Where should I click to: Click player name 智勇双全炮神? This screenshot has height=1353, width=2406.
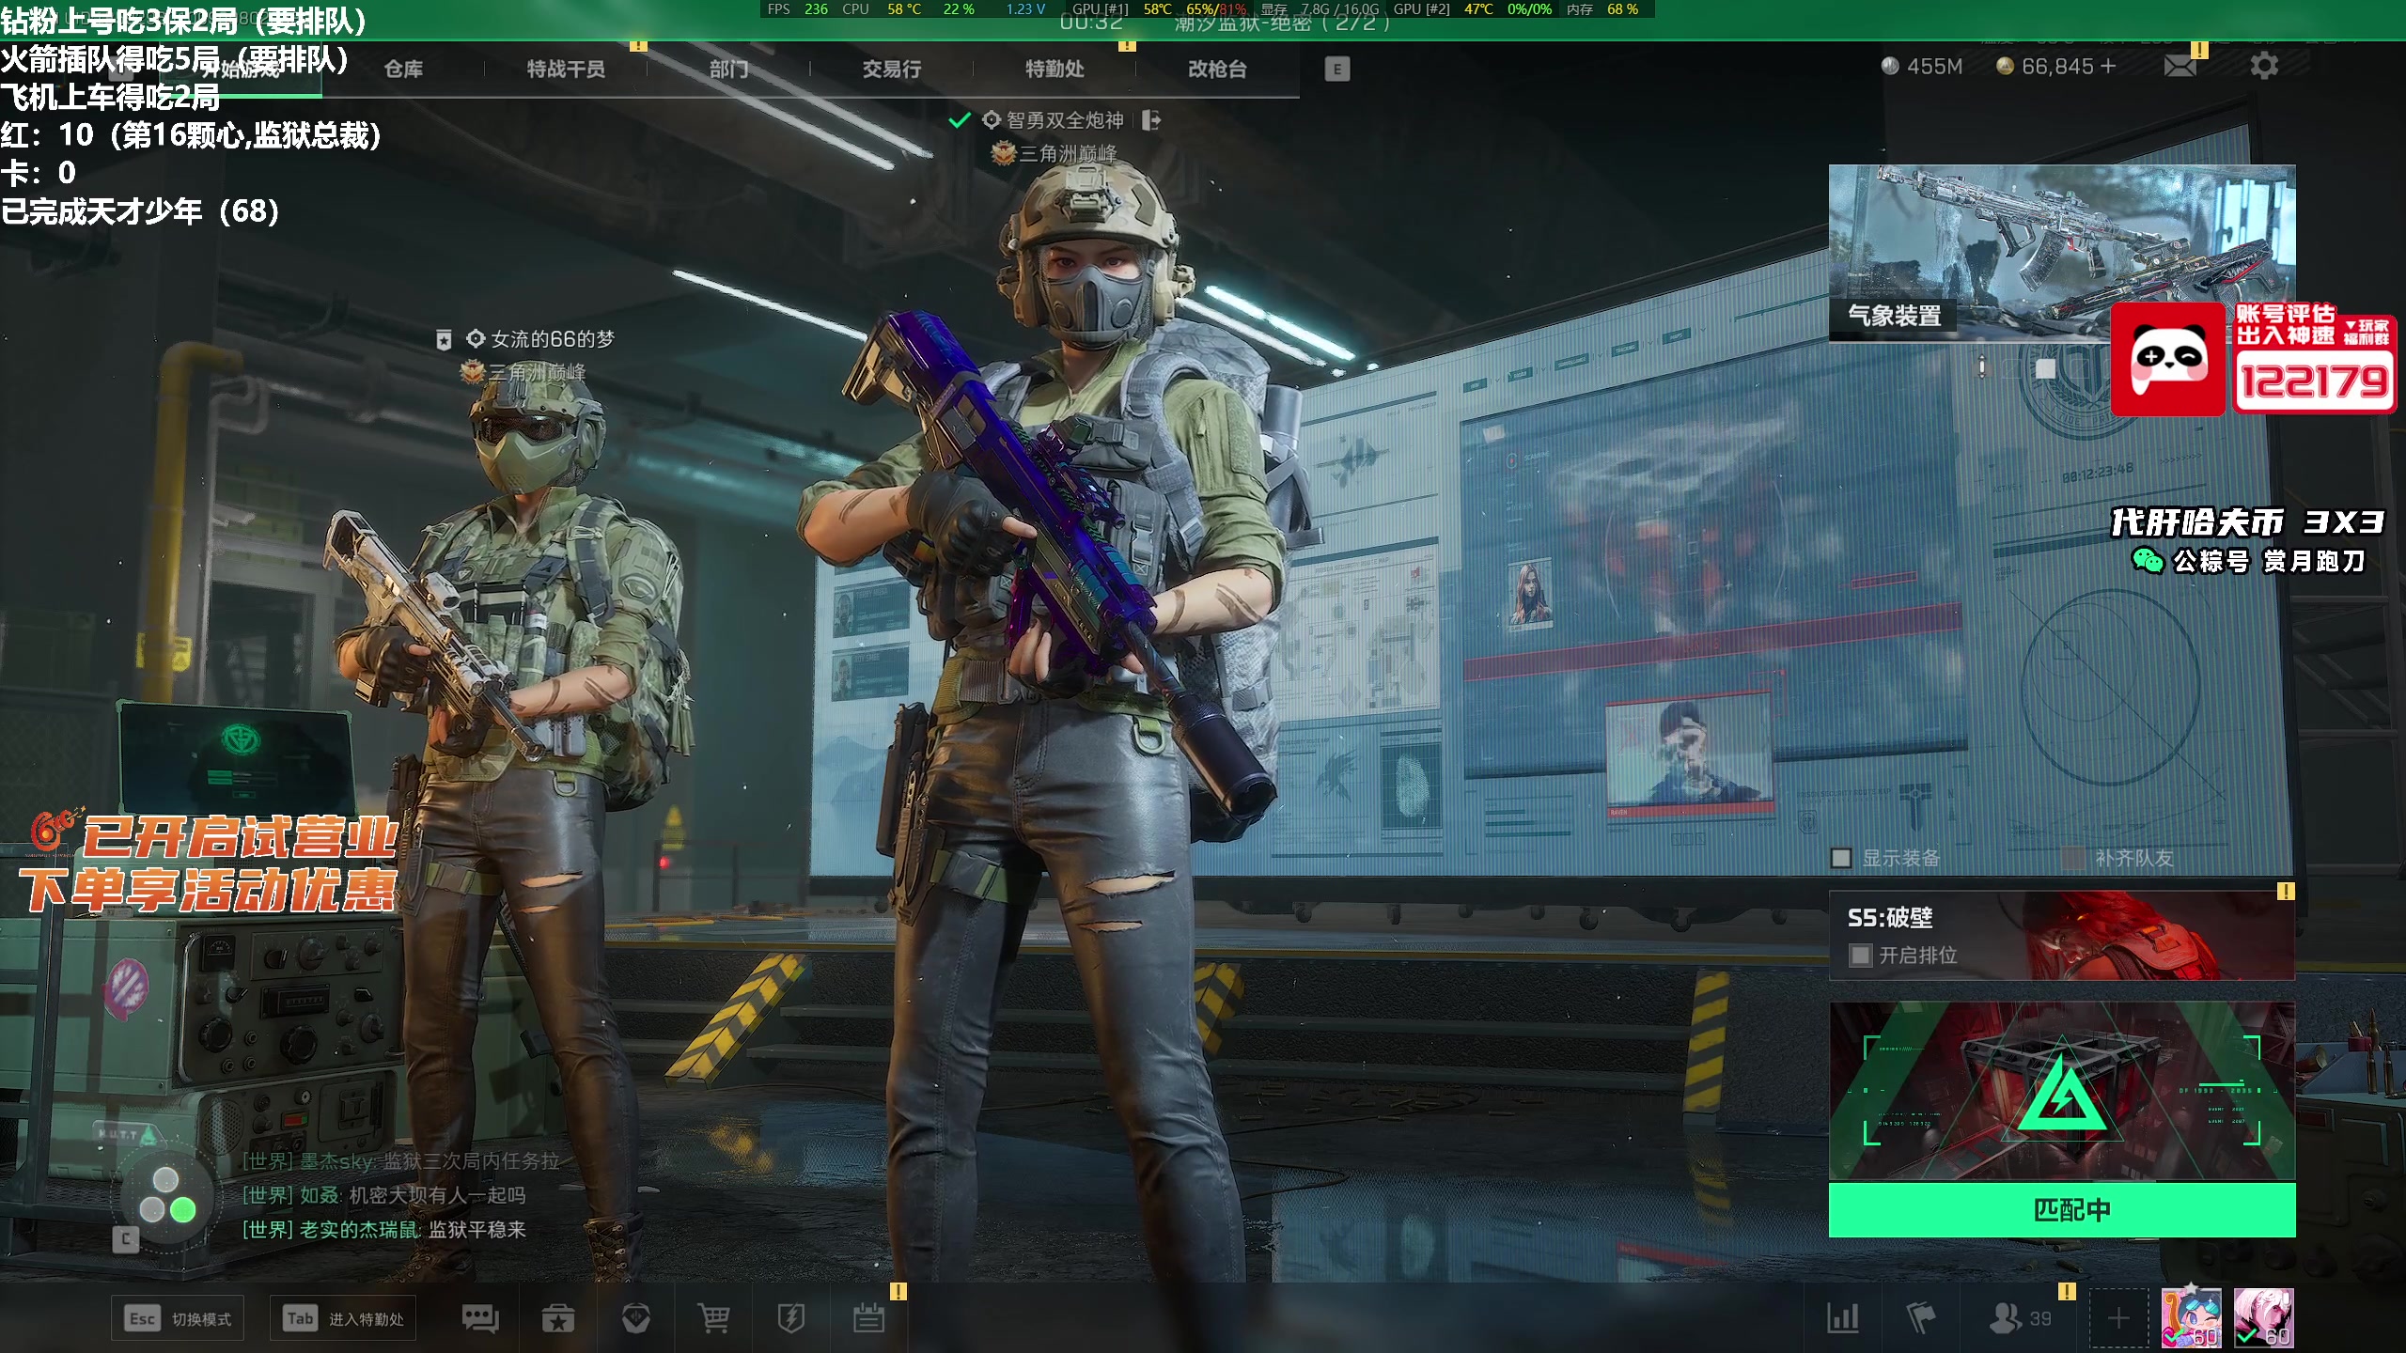click(x=1065, y=120)
